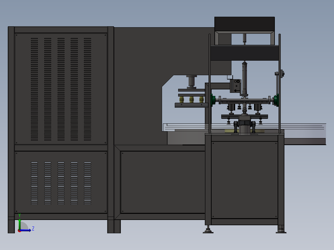Pick the center lower blank cover panel
Screen dimensions: 334x250
pyautogui.click(x=163, y=182)
